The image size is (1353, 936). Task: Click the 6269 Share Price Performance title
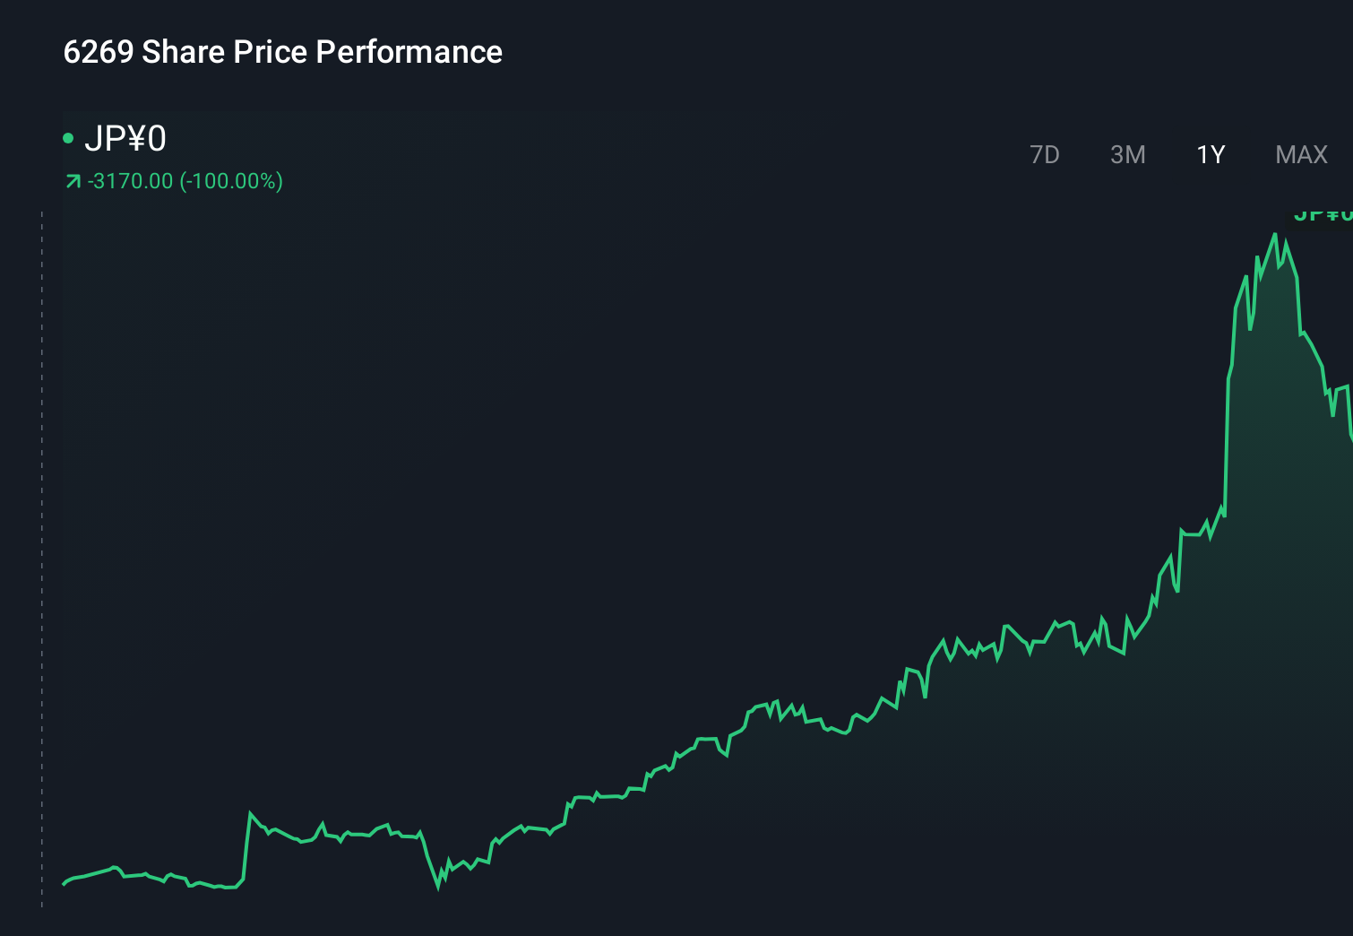coord(282,52)
